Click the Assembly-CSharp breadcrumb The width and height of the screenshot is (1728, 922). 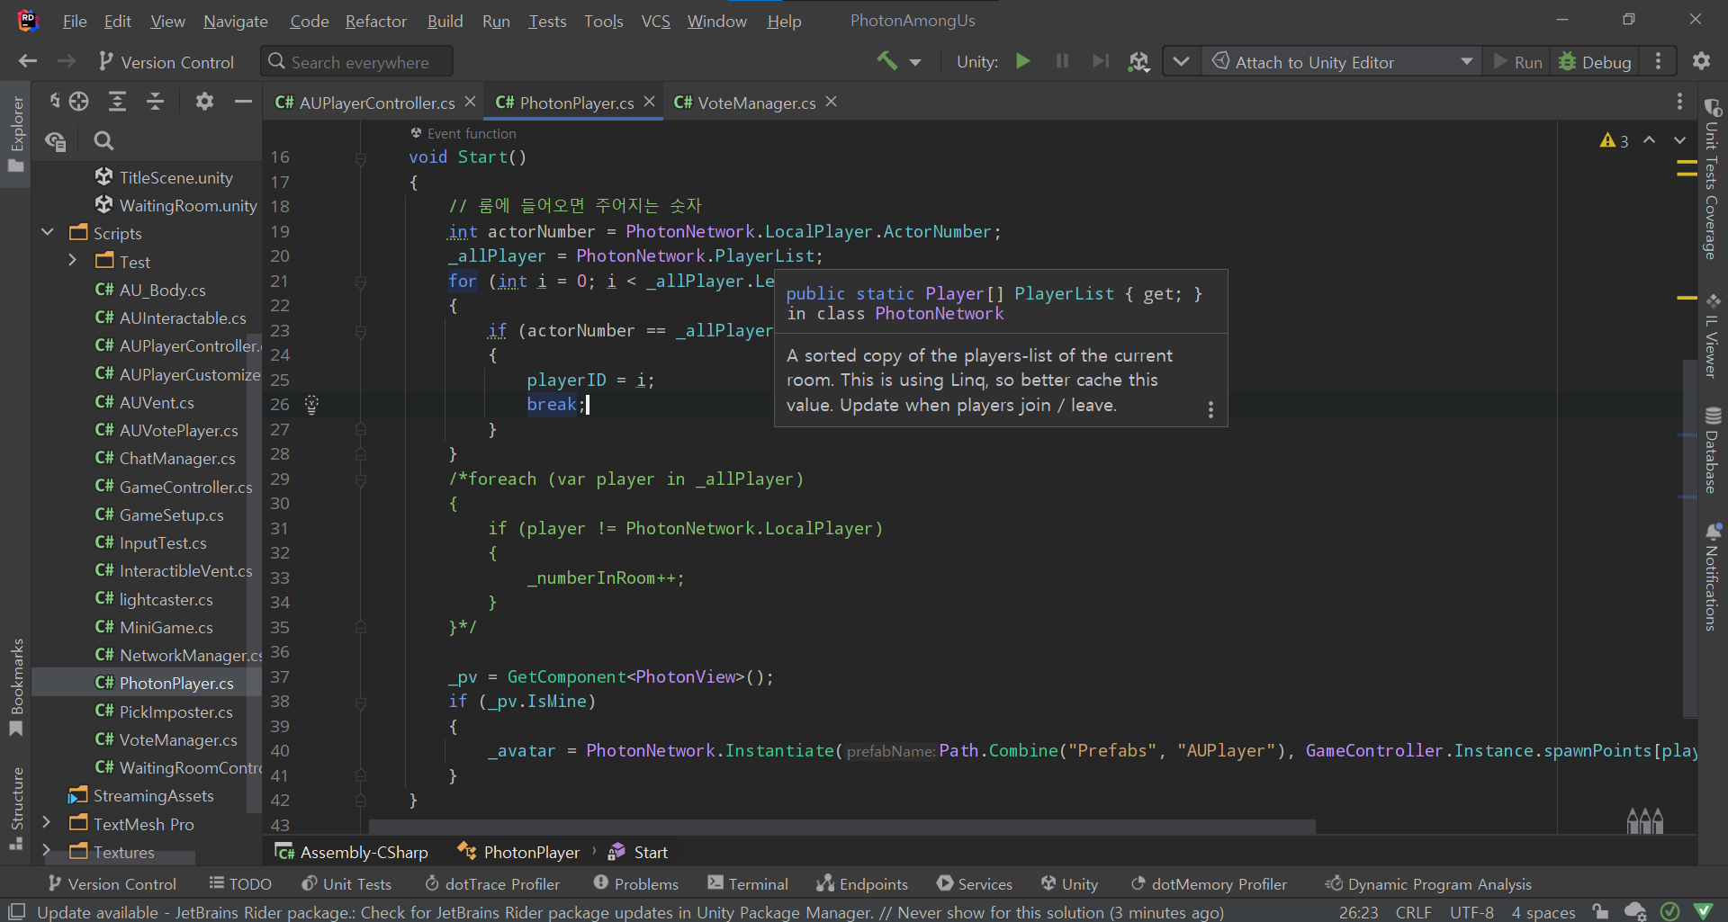pyautogui.click(x=352, y=852)
